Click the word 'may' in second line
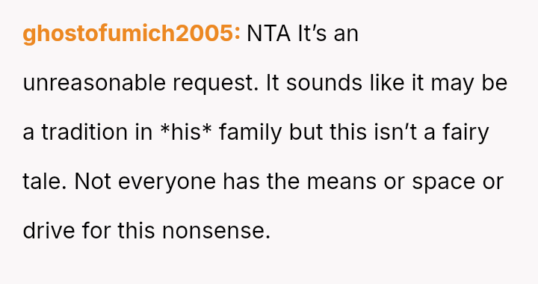This screenshot has height=284, width=538. tap(452, 84)
